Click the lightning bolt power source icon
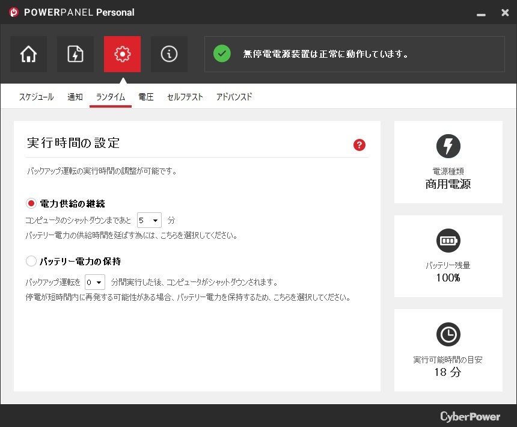 click(x=448, y=146)
